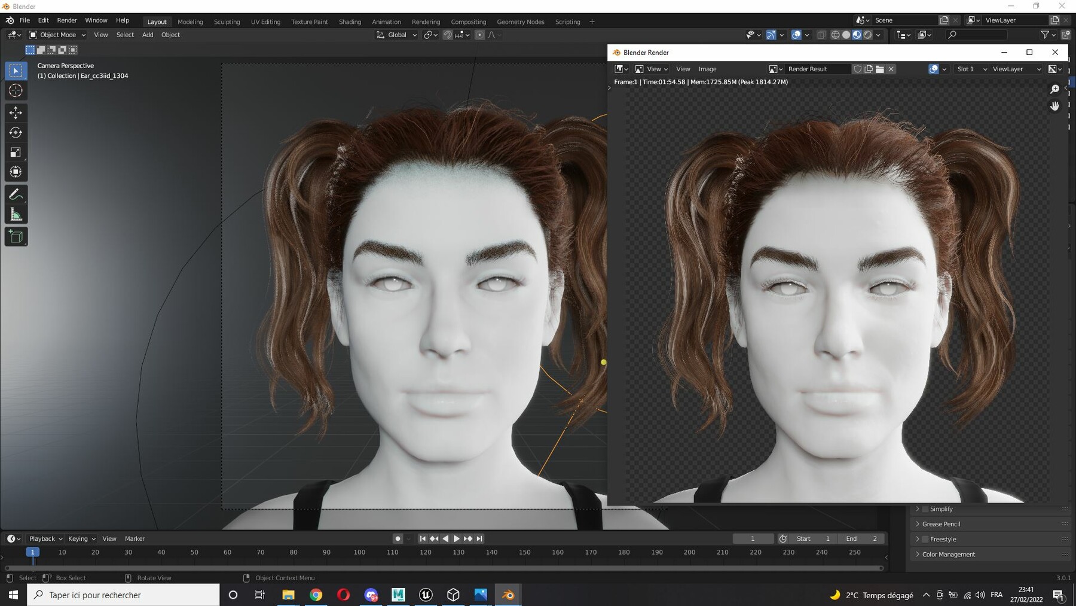Select the Transform tool
The width and height of the screenshot is (1076, 606).
click(16, 172)
